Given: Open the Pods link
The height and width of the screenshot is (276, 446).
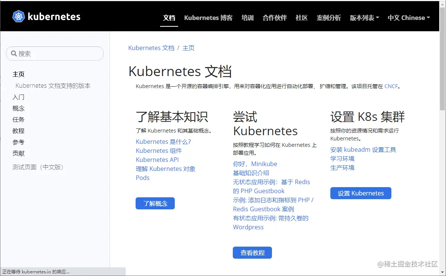Looking at the screenshot, I should [x=142, y=178].
